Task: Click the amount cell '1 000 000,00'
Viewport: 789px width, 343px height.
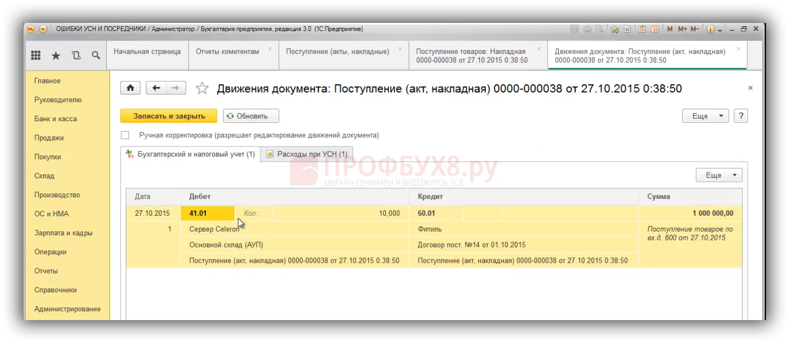Action: pyautogui.click(x=691, y=213)
